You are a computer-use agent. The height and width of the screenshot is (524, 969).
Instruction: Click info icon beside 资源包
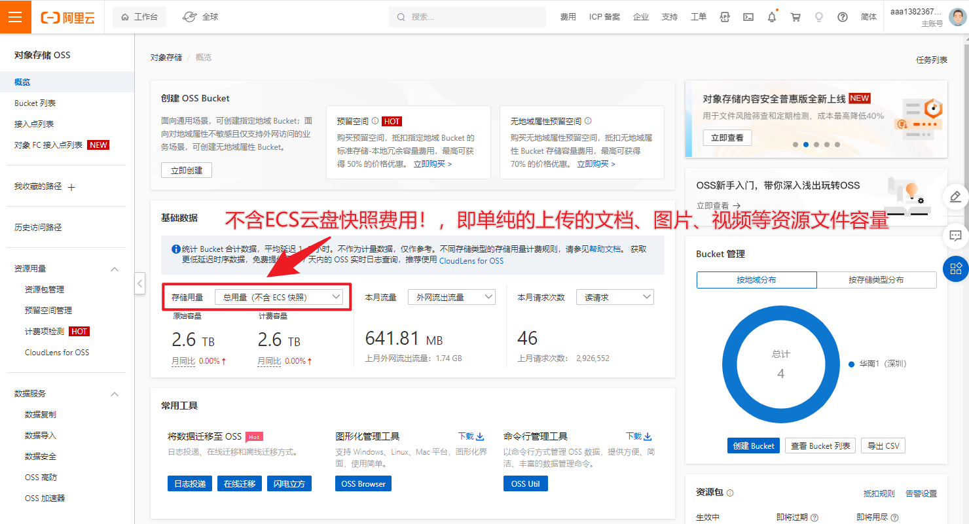730,493
